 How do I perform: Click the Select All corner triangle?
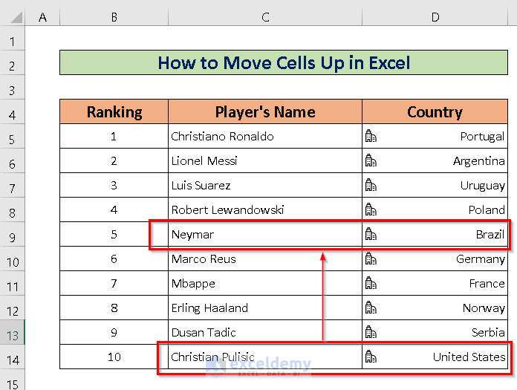coord(16,18)
